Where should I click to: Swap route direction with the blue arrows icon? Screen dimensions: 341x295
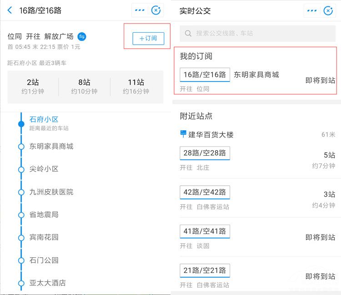pos(82,36)
